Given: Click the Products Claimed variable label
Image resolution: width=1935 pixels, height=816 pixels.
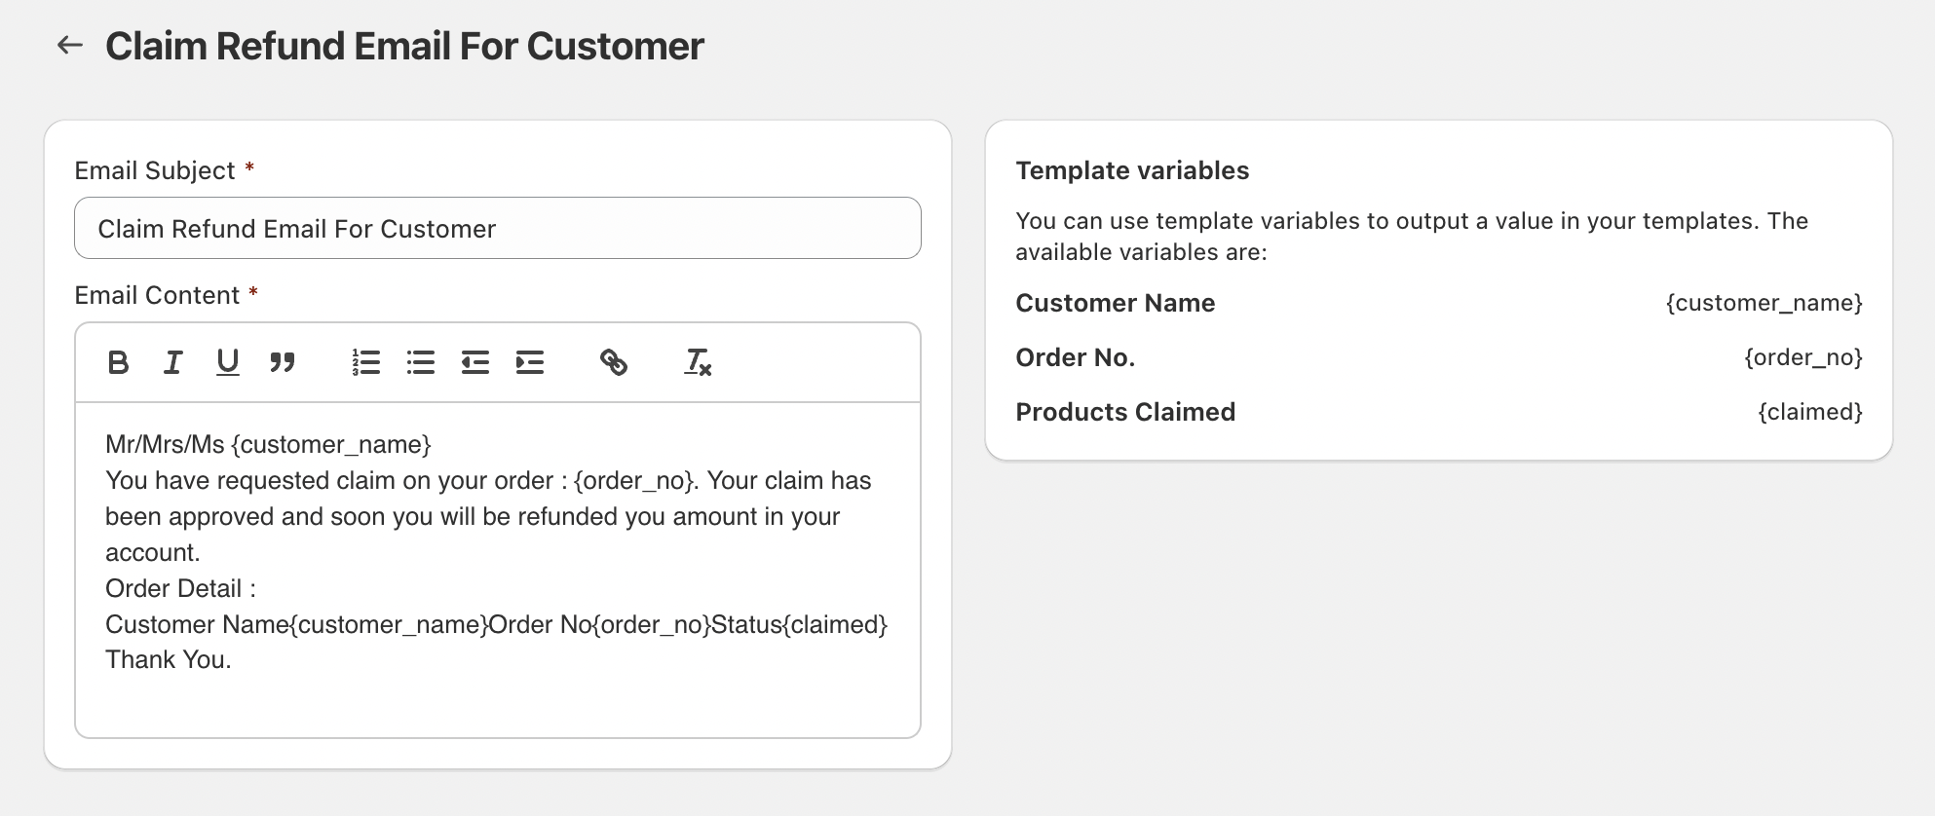Looking at the screenshot, I should pyautogui.click(x=1125, y=412).
